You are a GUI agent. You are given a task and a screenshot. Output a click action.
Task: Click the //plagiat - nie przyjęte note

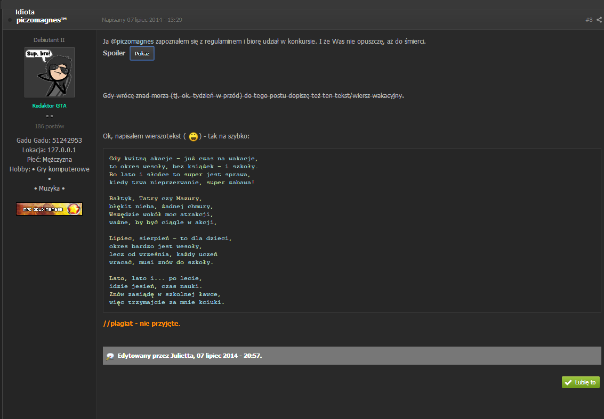tap(141, 324)
